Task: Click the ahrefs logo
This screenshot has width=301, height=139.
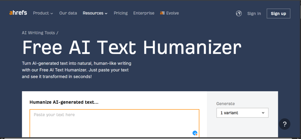Action: pos(18,13)
